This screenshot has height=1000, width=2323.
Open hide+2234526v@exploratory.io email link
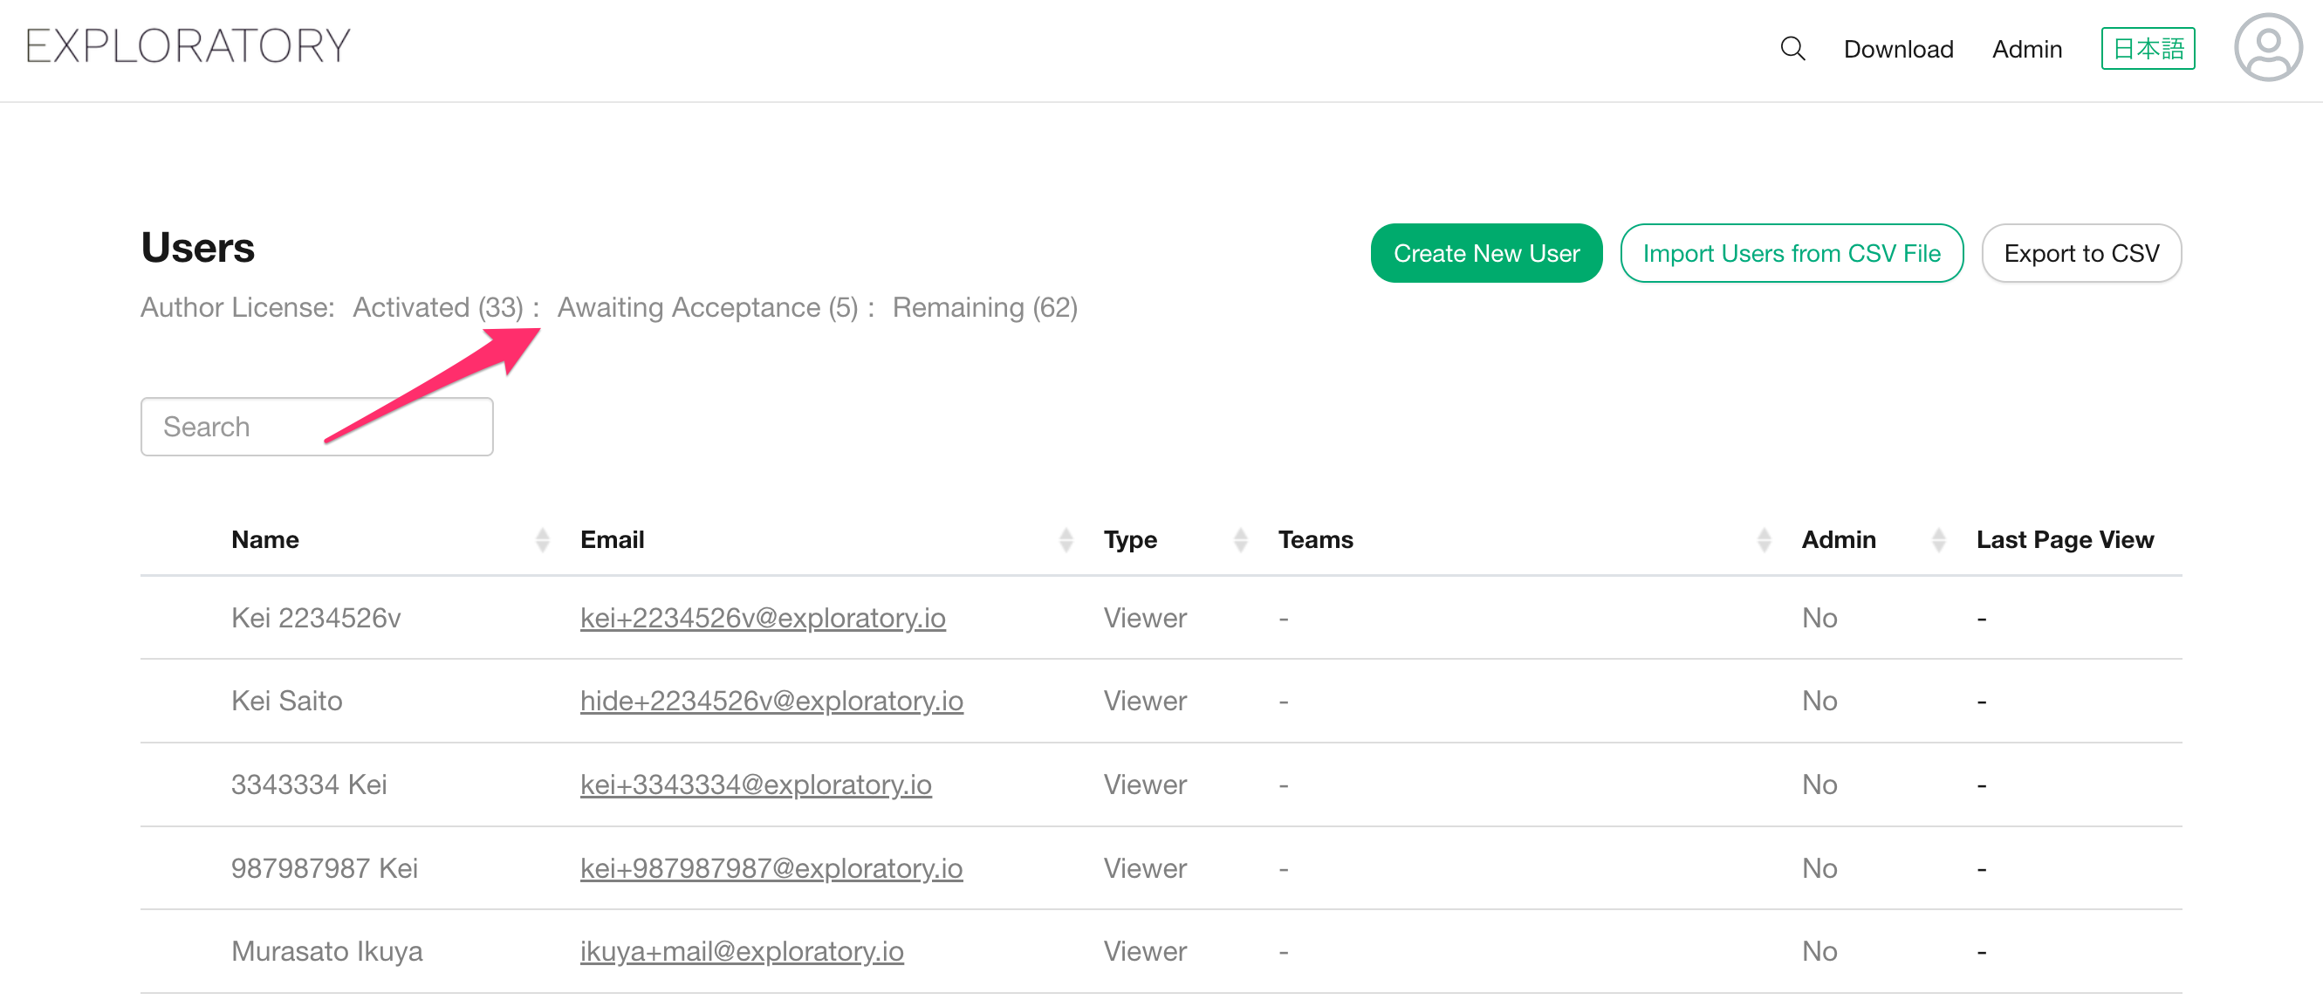tap(771, 701)
